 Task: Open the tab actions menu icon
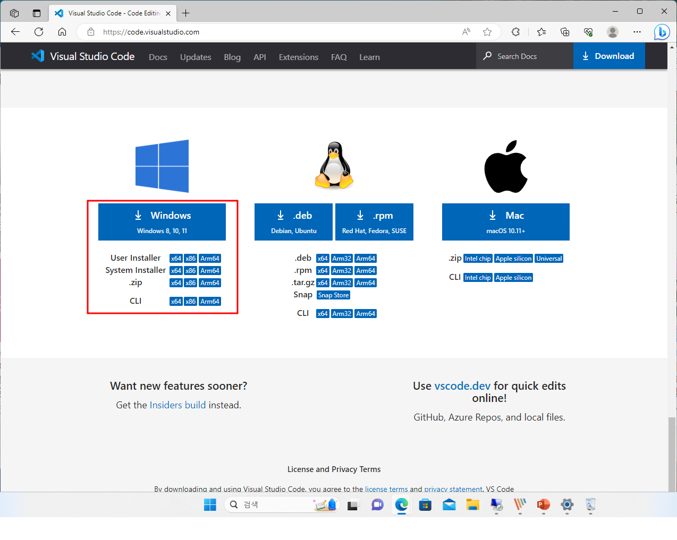(x=37, y=13)
